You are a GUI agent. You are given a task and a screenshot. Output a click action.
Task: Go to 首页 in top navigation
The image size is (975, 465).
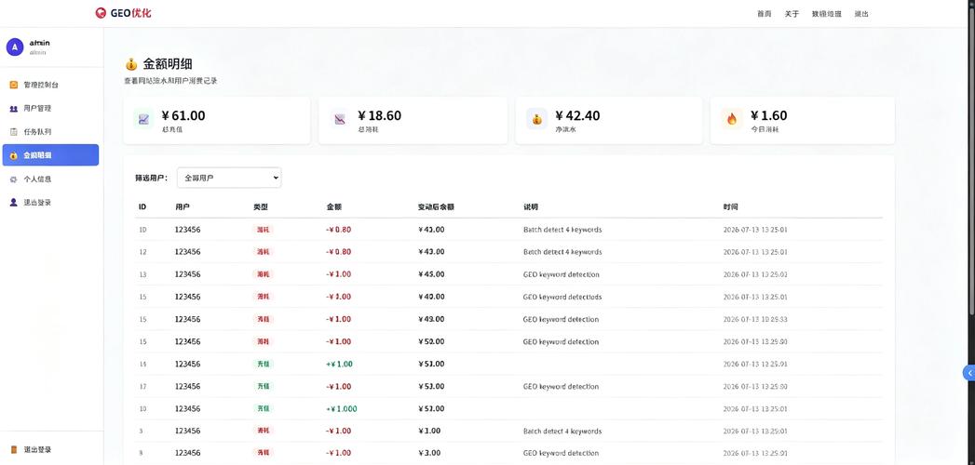[x=765, y=14]
